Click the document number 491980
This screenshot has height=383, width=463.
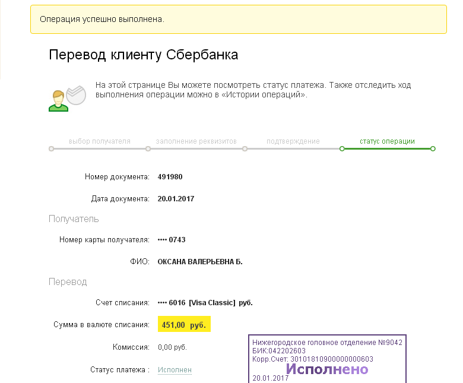[x=169, y=177]
